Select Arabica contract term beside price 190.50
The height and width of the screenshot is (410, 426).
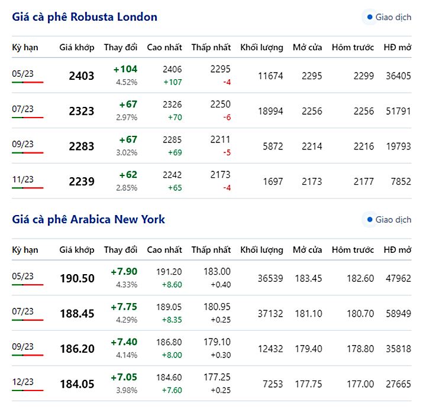(22, 276)
